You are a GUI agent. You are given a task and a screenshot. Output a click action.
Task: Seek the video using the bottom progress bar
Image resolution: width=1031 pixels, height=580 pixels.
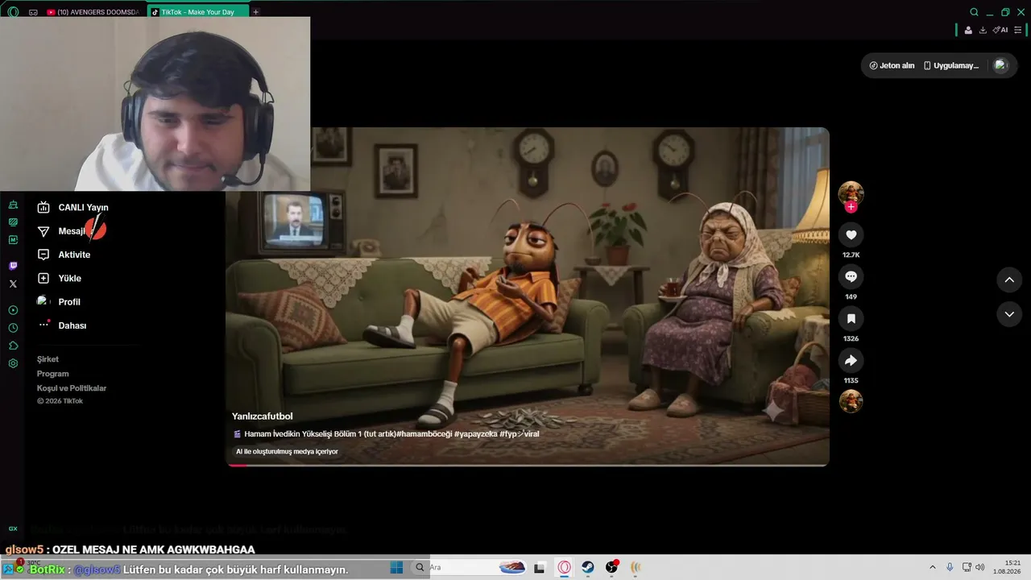click(528, 465)
